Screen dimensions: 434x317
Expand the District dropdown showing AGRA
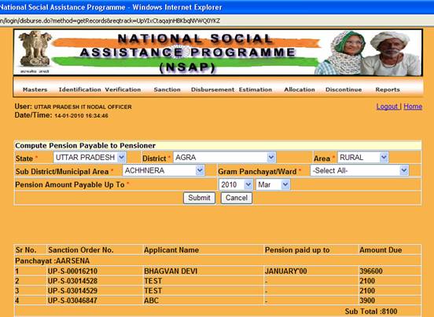[225, 158]
